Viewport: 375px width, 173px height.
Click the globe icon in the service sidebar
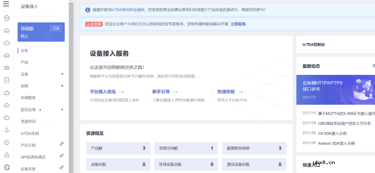click(x=7, y=167)
